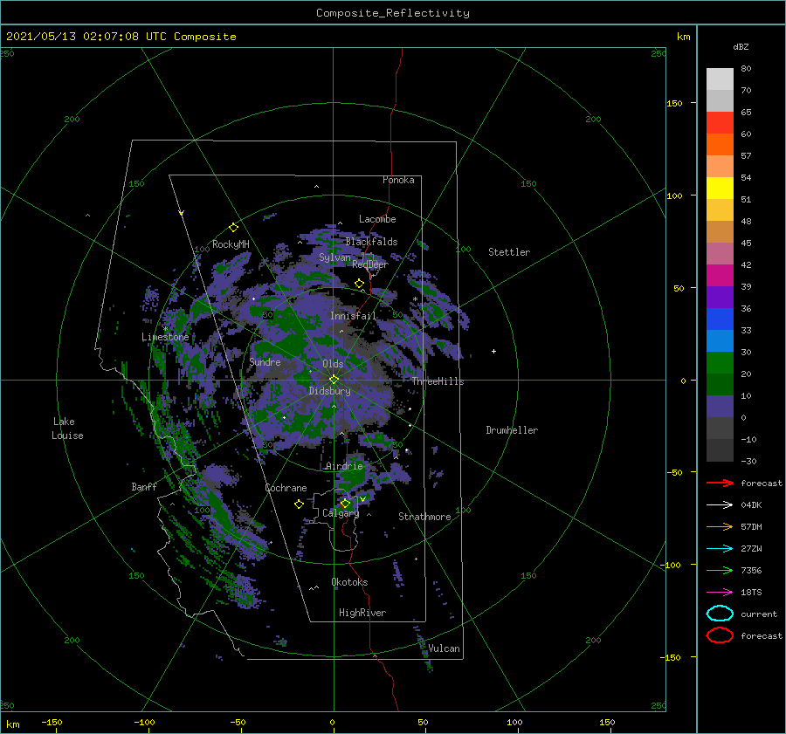Click the Blackfalds label
This screenshot has height=734, width=786.
click(x=371, y=242)
